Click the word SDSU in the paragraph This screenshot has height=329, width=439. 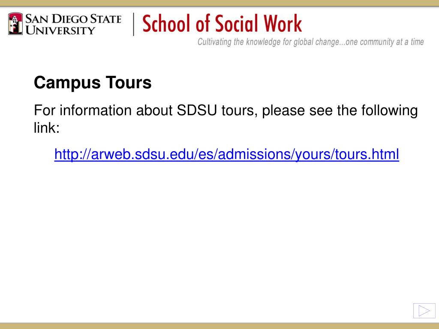197,110
